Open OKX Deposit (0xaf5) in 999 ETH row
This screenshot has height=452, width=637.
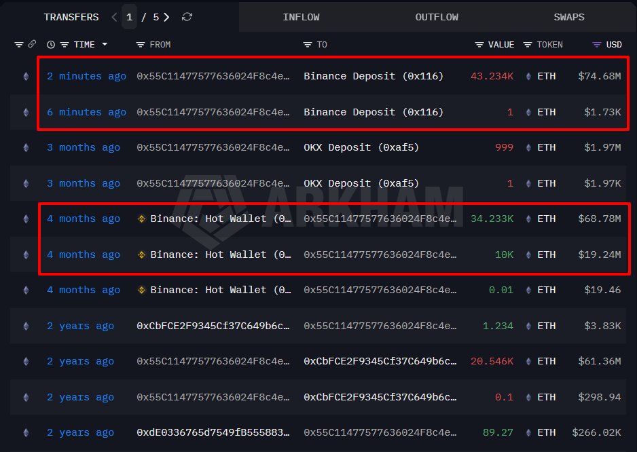[x=361, y=147]
